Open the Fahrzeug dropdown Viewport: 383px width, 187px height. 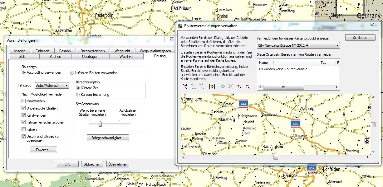tap(52, 86)
